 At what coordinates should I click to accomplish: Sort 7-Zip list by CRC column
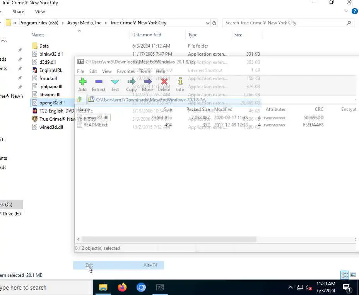[319, 109]
